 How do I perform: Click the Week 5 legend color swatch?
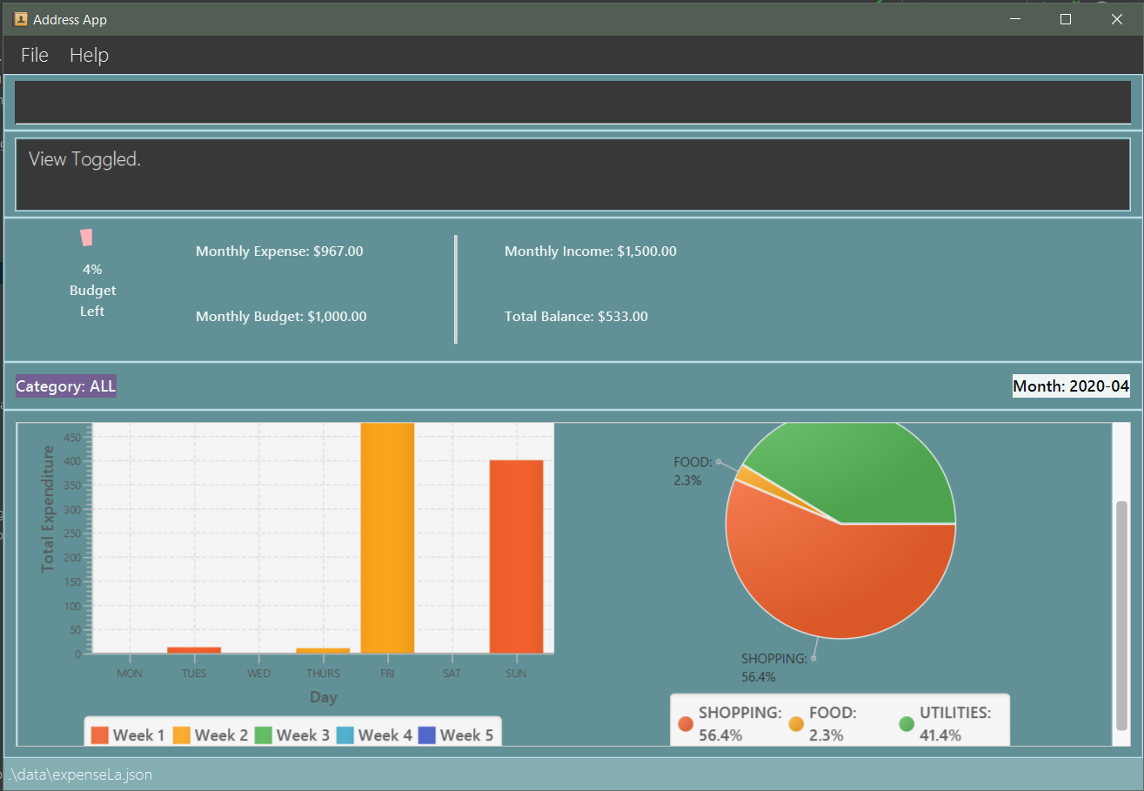[x=427, y=735]
